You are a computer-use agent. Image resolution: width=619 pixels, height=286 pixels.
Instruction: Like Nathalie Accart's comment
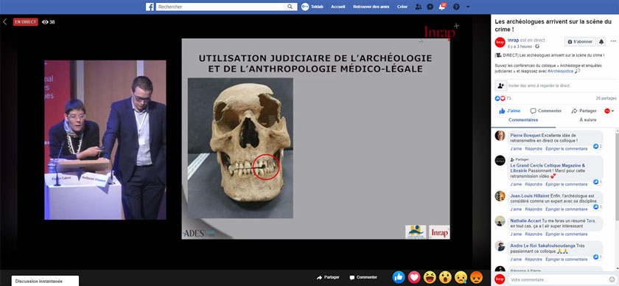point(516,234)
